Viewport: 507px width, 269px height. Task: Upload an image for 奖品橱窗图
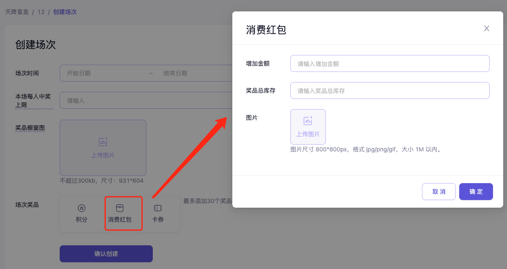103,148
